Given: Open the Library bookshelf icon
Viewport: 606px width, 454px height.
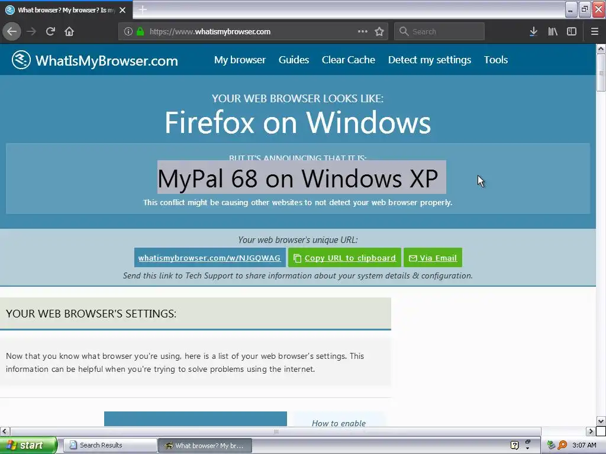Looking at the screenshot, I should (553, 31).
